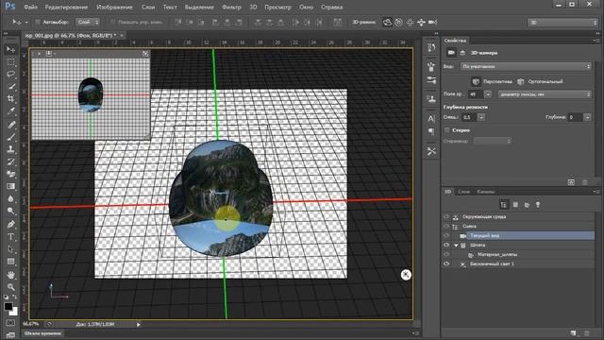Image resolution: width=604 pixels, height=340 pixels.
Task: Open the tool presets icon in dock
Action: pos(431,151)
